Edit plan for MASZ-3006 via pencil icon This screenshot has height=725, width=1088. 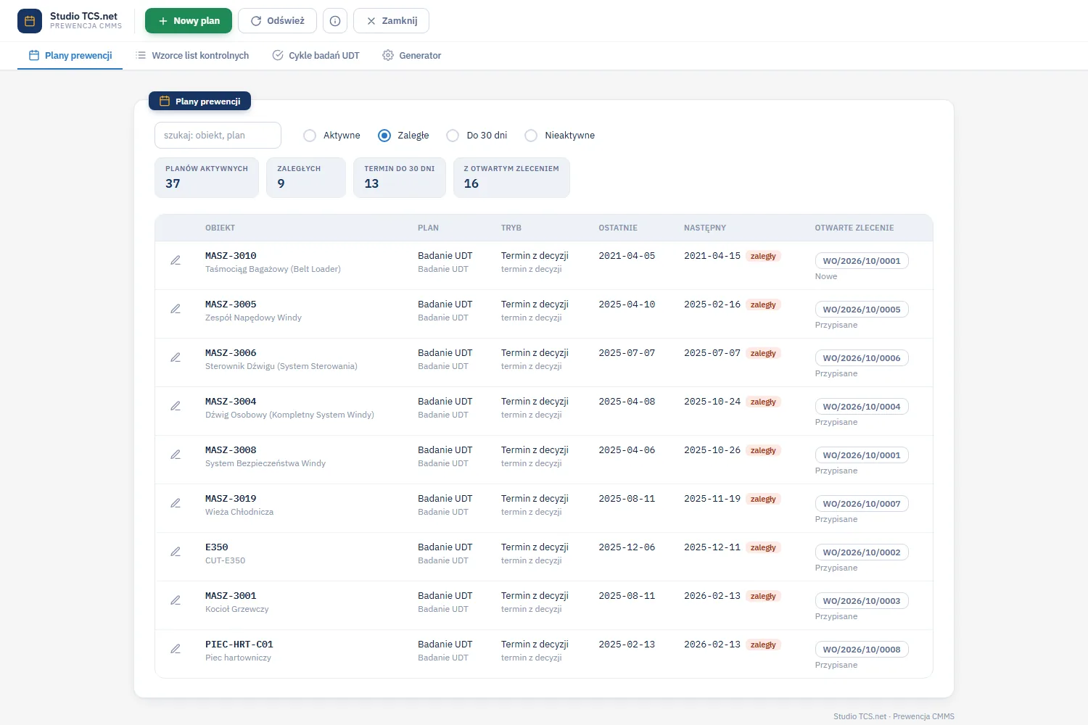coord(176,357)
